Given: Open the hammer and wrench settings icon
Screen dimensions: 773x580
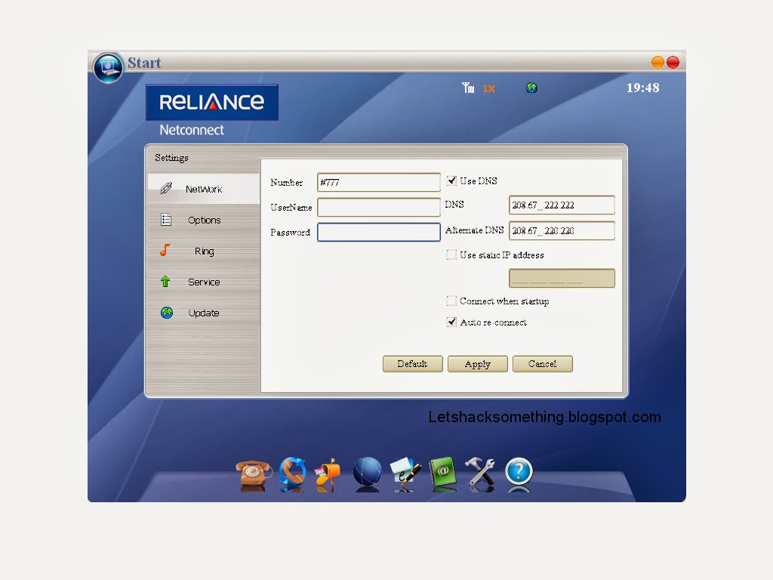Looking at the screenshot, I should click(479, 474).
